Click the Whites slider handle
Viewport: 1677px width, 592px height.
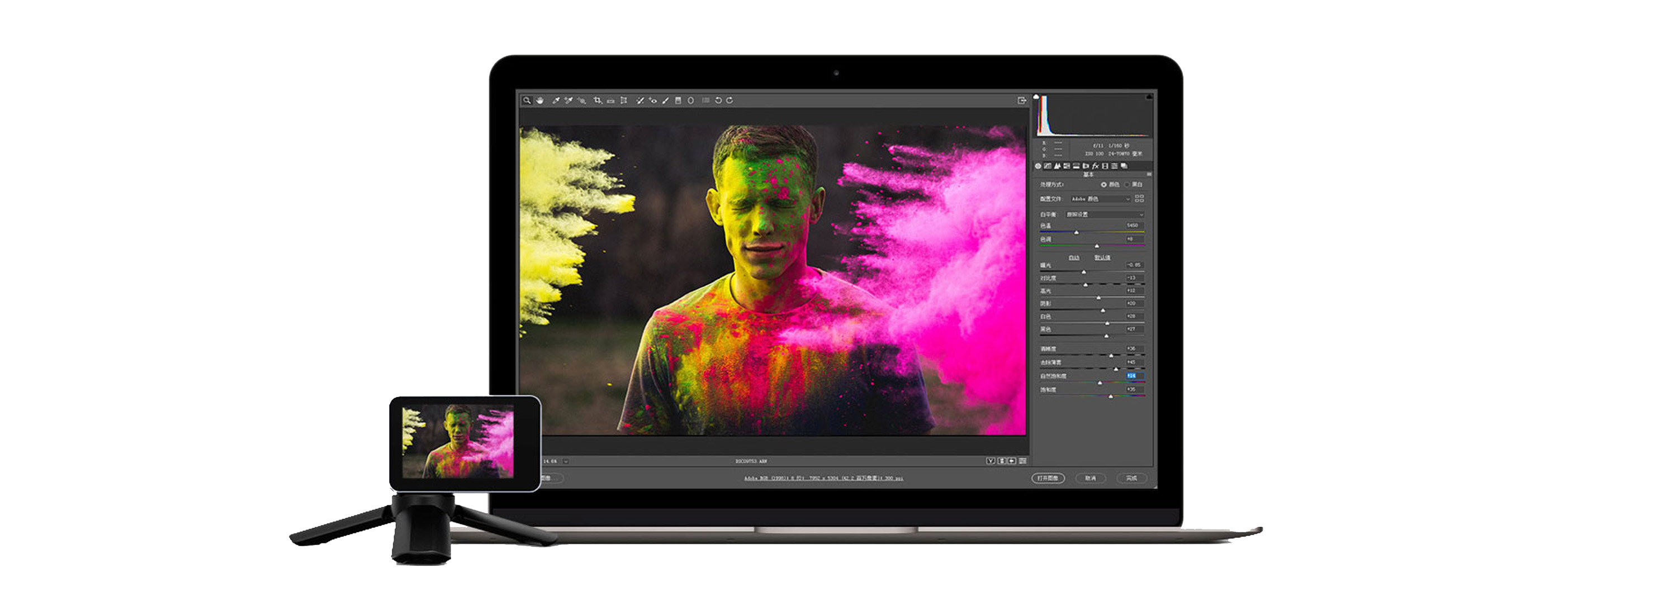pos(1107,323)
